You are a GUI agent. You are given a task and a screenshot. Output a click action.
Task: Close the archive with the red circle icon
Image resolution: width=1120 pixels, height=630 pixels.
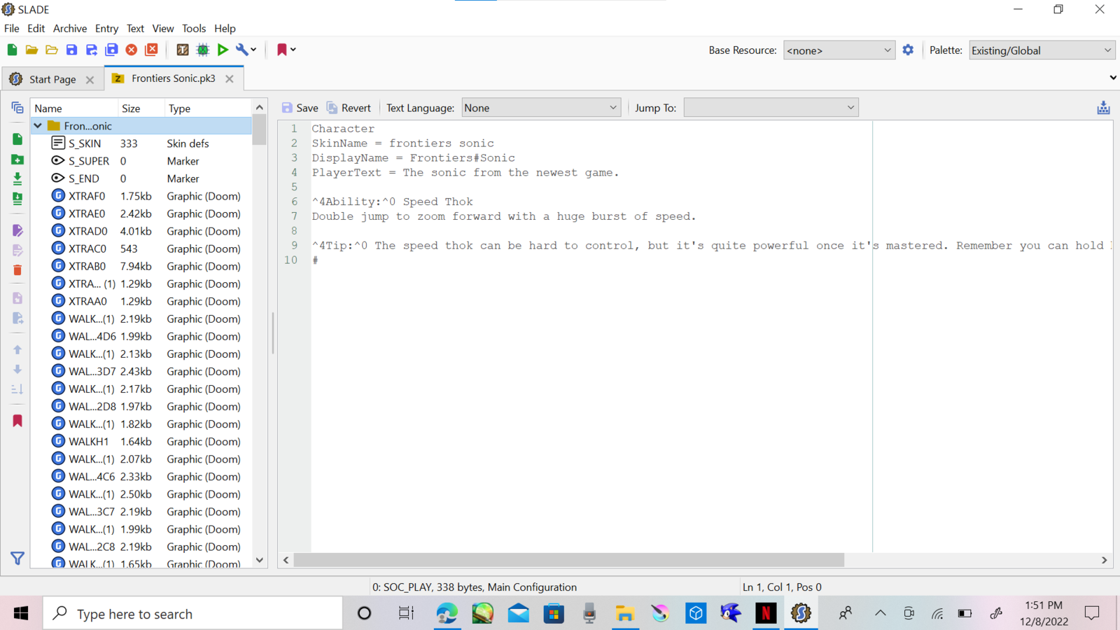coord(131,50)
